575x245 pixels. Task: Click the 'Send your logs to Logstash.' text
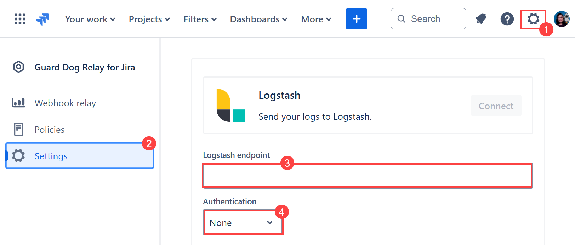coord(315,116)
